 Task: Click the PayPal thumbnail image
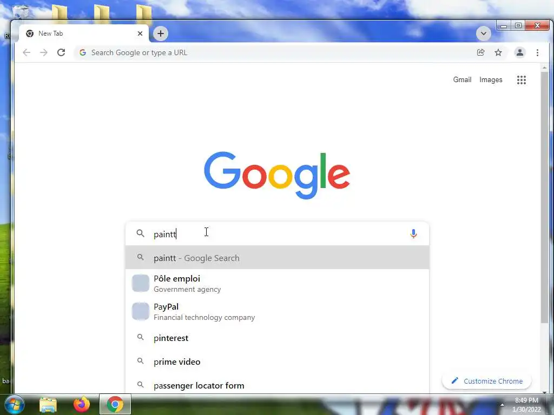click(x=141, y=312)
